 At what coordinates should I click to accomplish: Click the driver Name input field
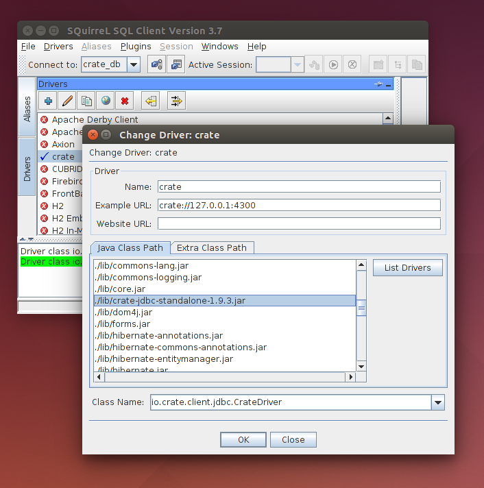coord(299,186)
